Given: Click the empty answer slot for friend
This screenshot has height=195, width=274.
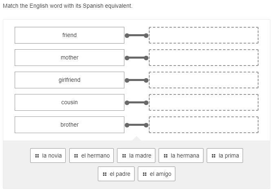Looking at the screenshot, I should (x=203, y=35).
